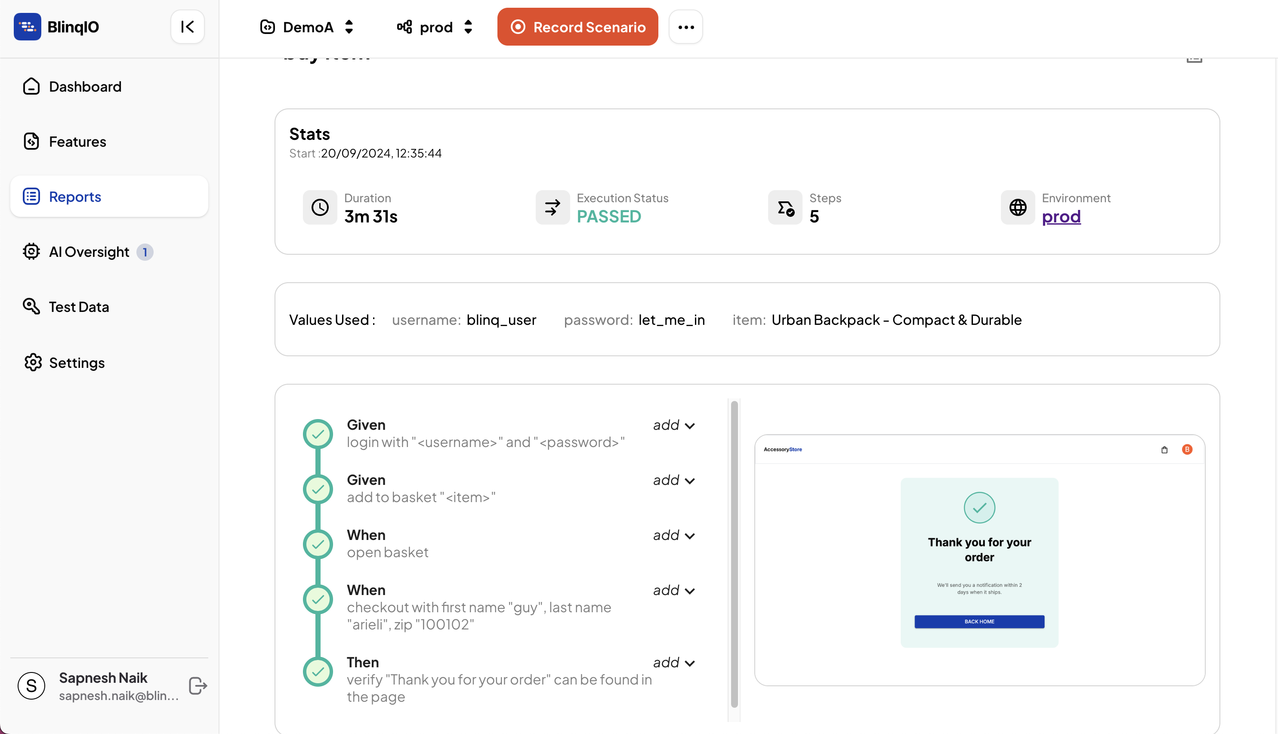Click the Duration clock icon
Image resolution: width=1278 pixels, height=734 pixels.
click(320, 207)
